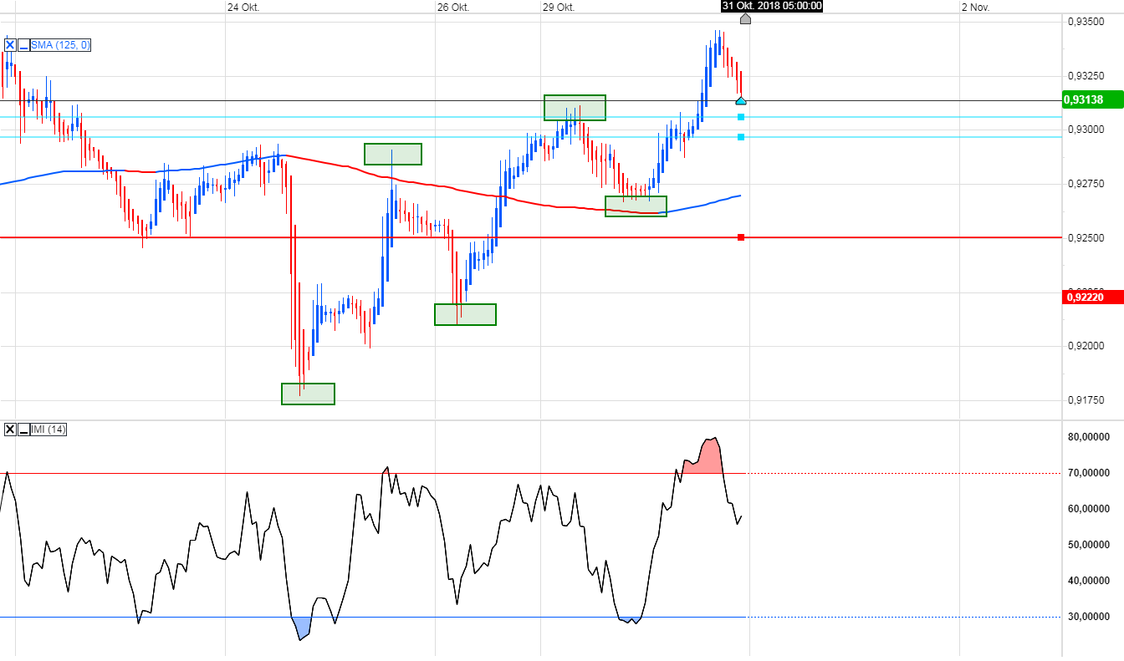Click the green current price tag 0,93138
The width and height of the screenshot is (1124, 661).
pyautogui.click(x=1088, y=99)
